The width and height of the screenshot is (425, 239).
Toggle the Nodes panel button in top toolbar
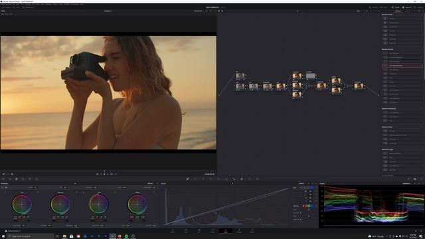click(x=396, y=7)
